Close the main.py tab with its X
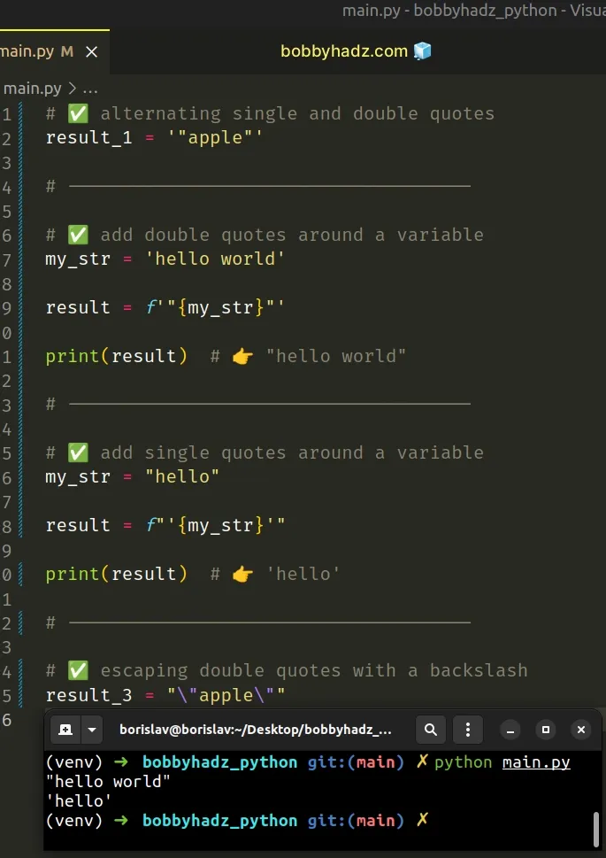The image size is (606, 858). (91, 51)
